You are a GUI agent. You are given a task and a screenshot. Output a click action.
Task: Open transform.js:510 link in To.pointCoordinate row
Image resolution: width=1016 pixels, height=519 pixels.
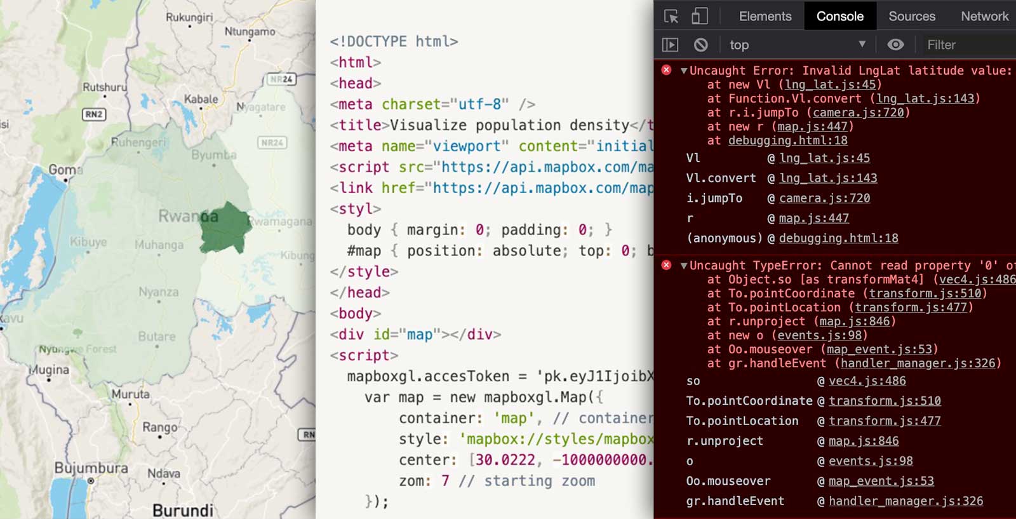(x=885, y=401)
